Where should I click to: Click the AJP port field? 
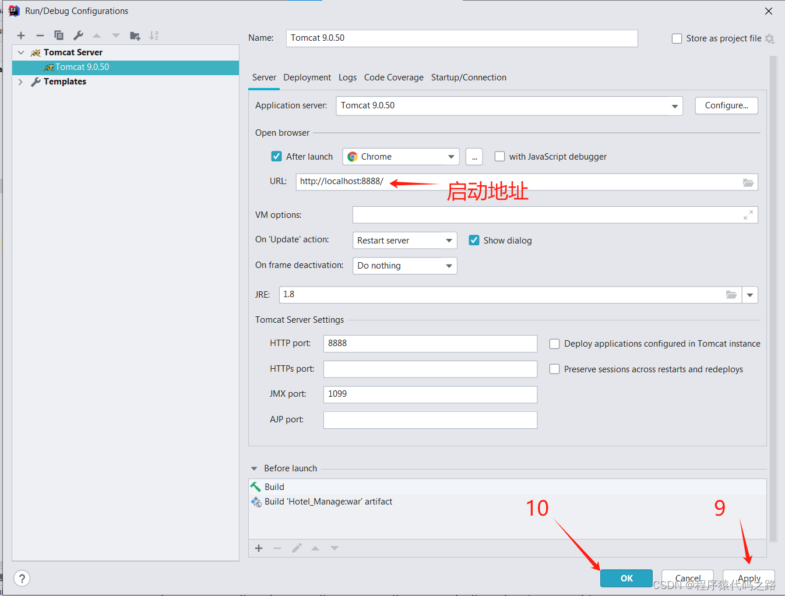pos(430,420)
